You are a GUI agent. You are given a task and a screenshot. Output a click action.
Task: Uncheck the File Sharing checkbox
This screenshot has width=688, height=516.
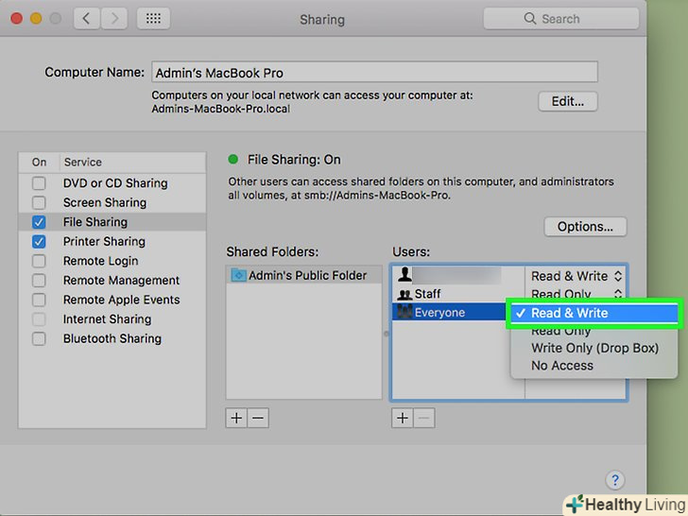click(x=39, y=222)
